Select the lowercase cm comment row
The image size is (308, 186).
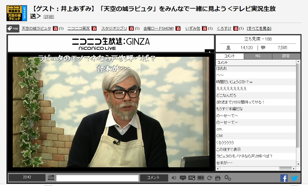[x=256, y=129]
